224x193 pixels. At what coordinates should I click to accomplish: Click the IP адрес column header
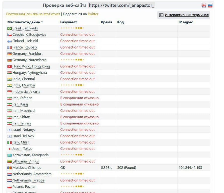[x=186, y=22]
